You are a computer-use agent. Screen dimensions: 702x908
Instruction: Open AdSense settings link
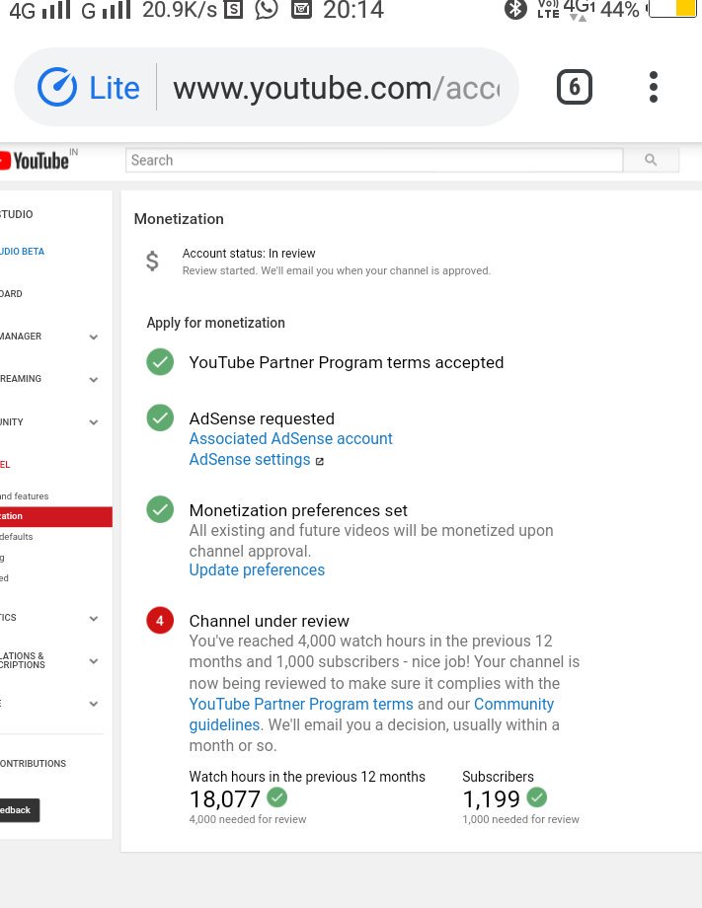250,459
